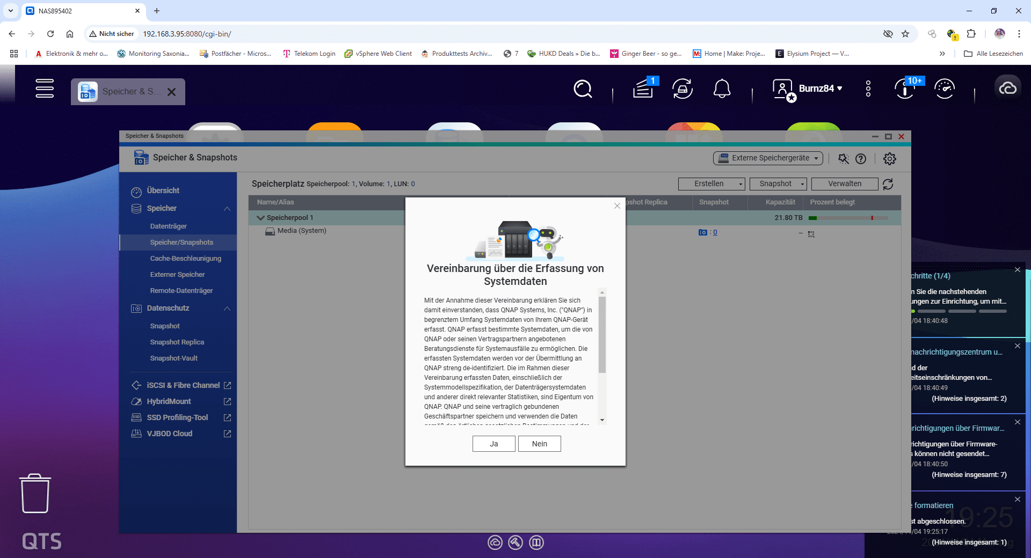The width and height of the screenshot is (1031, 558).
Task: Click the Verwalten button
Action: (x=845, y=184)
